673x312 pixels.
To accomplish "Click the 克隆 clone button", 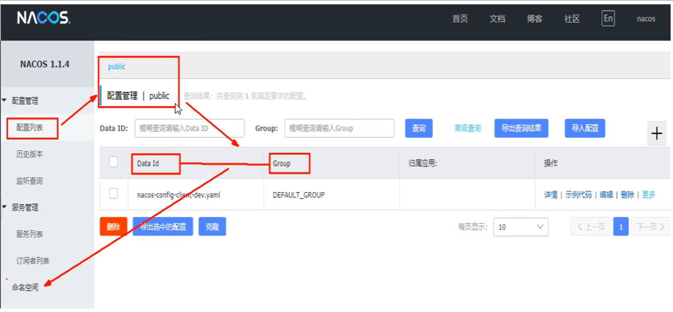I will pos(212,227).
